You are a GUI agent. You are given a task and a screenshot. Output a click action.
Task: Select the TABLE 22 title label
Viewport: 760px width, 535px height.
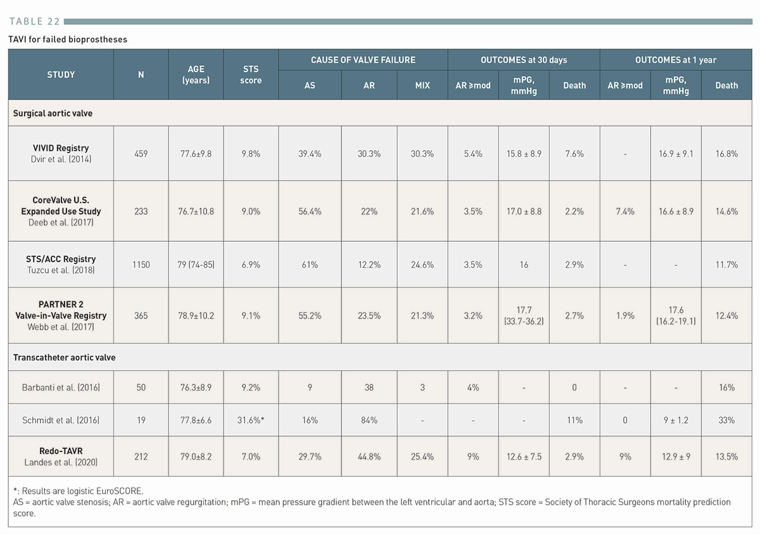pyautogui.click(x=35, y=22)
